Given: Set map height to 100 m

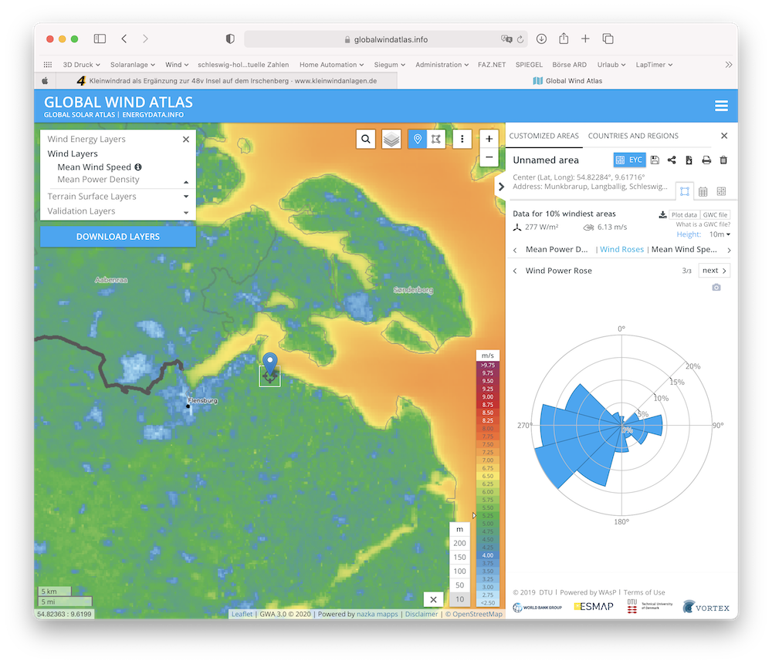Looking at the screenshot, I should click(460, 571).
